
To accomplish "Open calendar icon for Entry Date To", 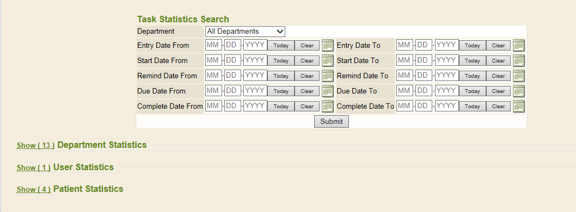I will click(519, 46).
